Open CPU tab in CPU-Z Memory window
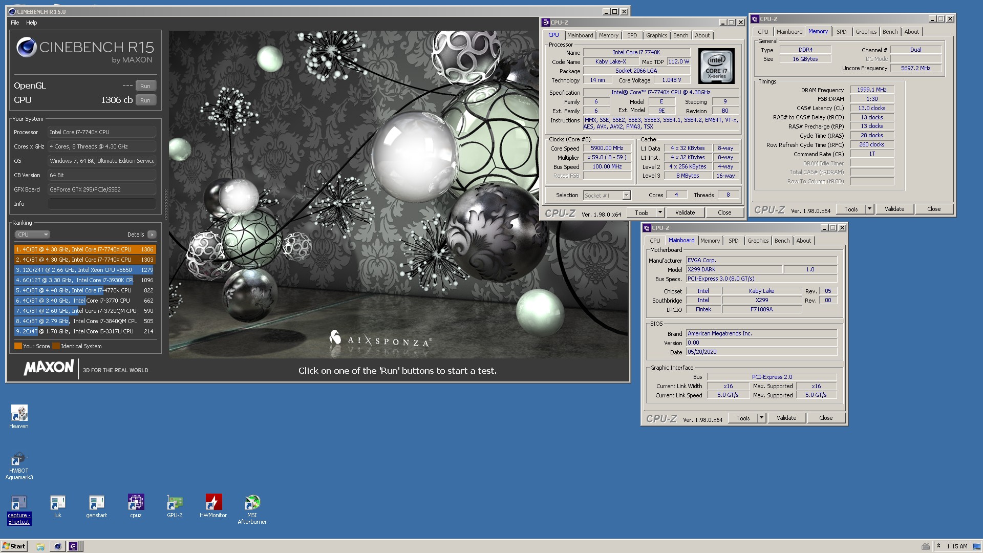Viewport: 983px width, 553px height. click(x=763, y=32)
